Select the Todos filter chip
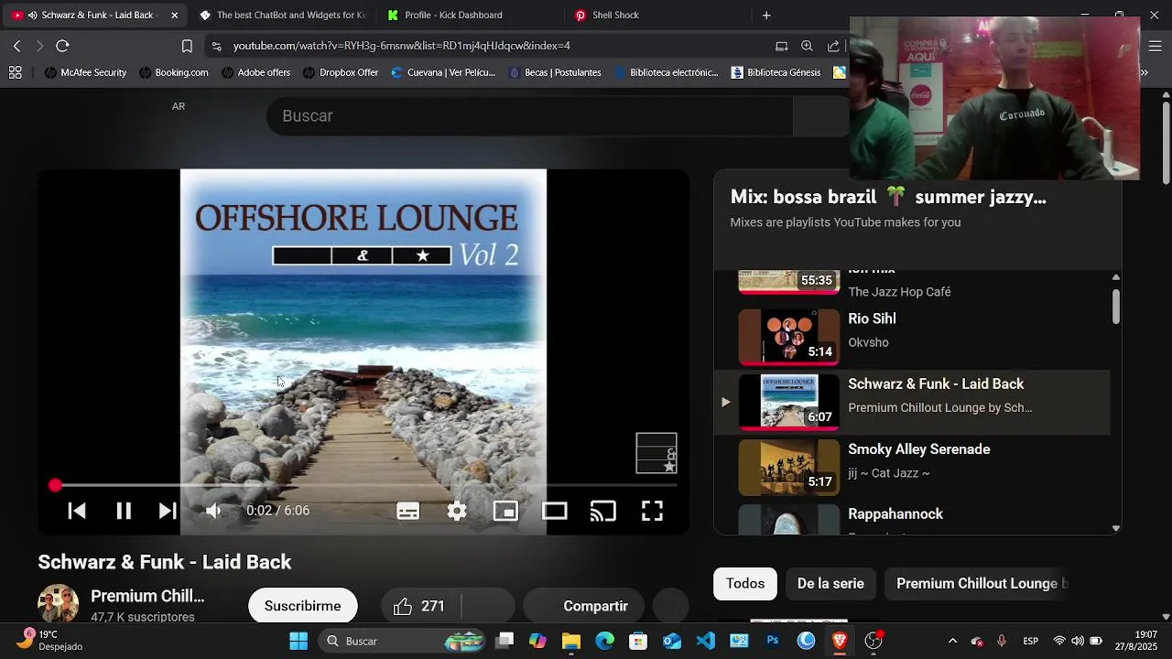Image resolution: width=1172 pixels, height=659 pixels. pyautogui.click(x=745, y=584)
